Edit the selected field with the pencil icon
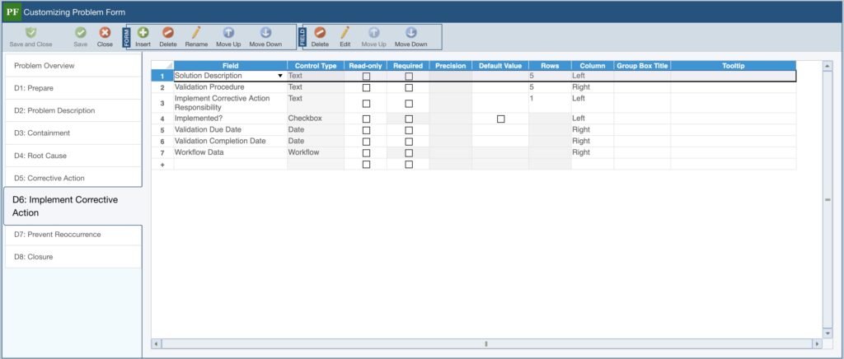Screen dimensions: 844x359 point(345,32)
